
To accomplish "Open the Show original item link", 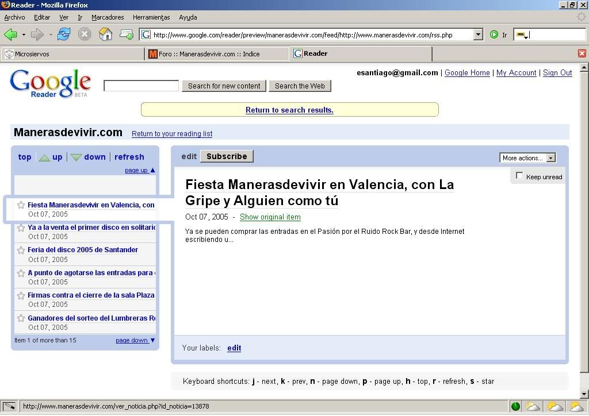I will pyautogui.click(x=270, y=217).
